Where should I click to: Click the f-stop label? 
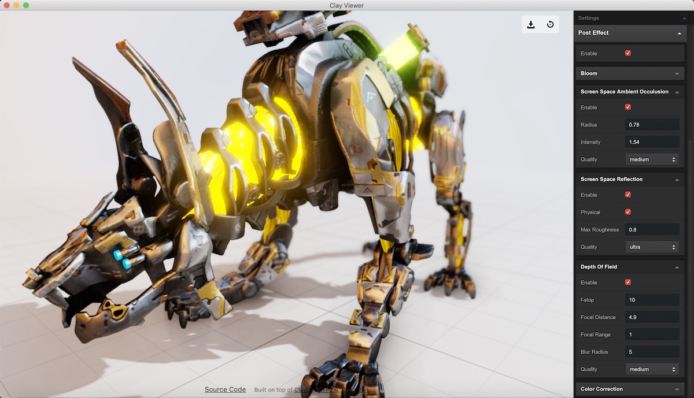[x=587, y=300]
